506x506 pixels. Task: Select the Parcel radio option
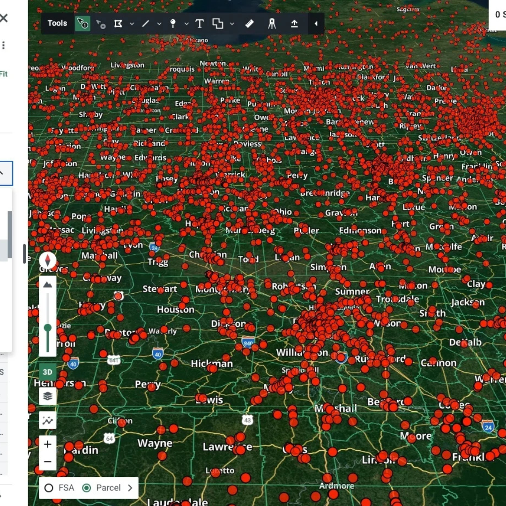[87, 488]
